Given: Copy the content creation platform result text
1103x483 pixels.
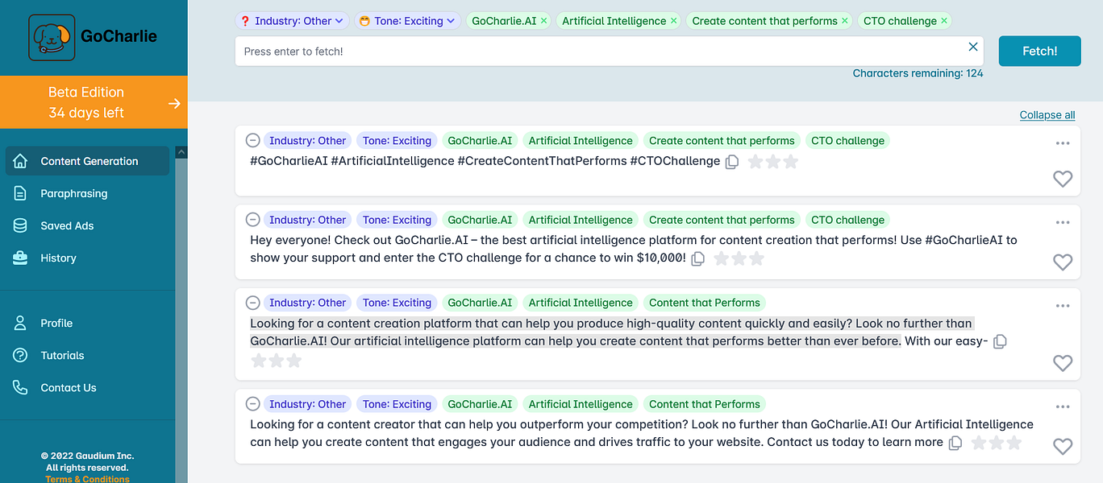Looking at the screenshot, I should pyautogui.click(x=1000, y=341).
